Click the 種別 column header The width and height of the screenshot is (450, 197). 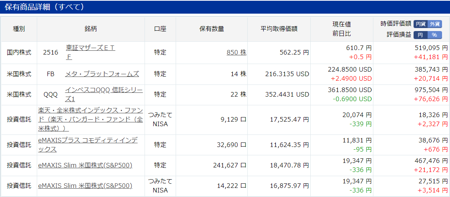[x=19, y=29]
